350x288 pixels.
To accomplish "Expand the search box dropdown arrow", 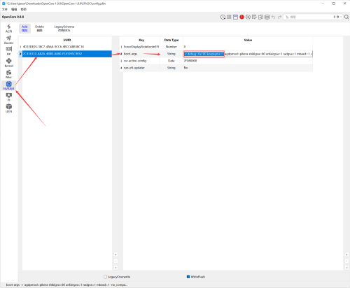I will coord(341,17).
